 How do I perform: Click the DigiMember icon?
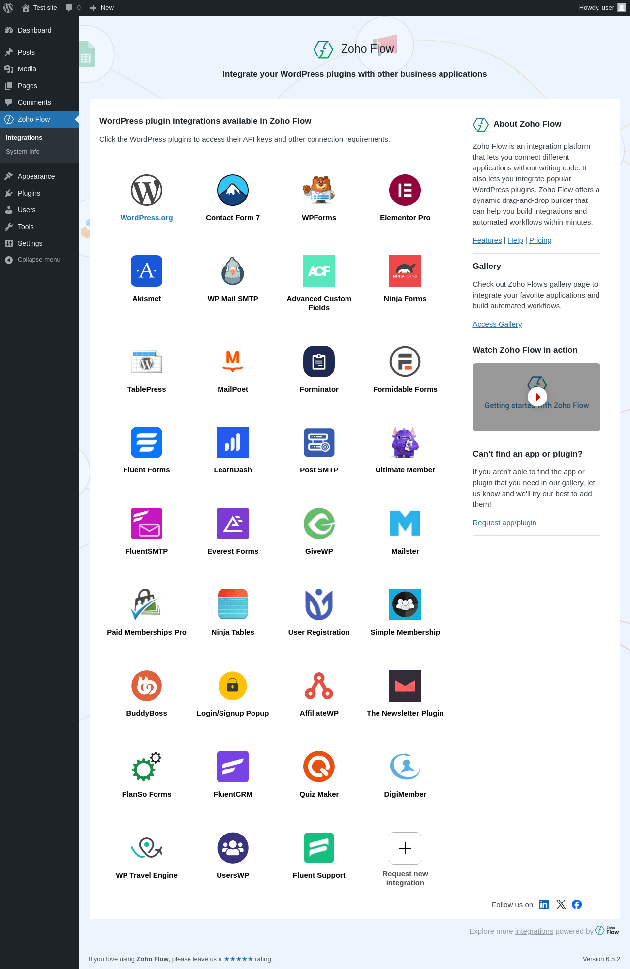[x=405, y=767]
